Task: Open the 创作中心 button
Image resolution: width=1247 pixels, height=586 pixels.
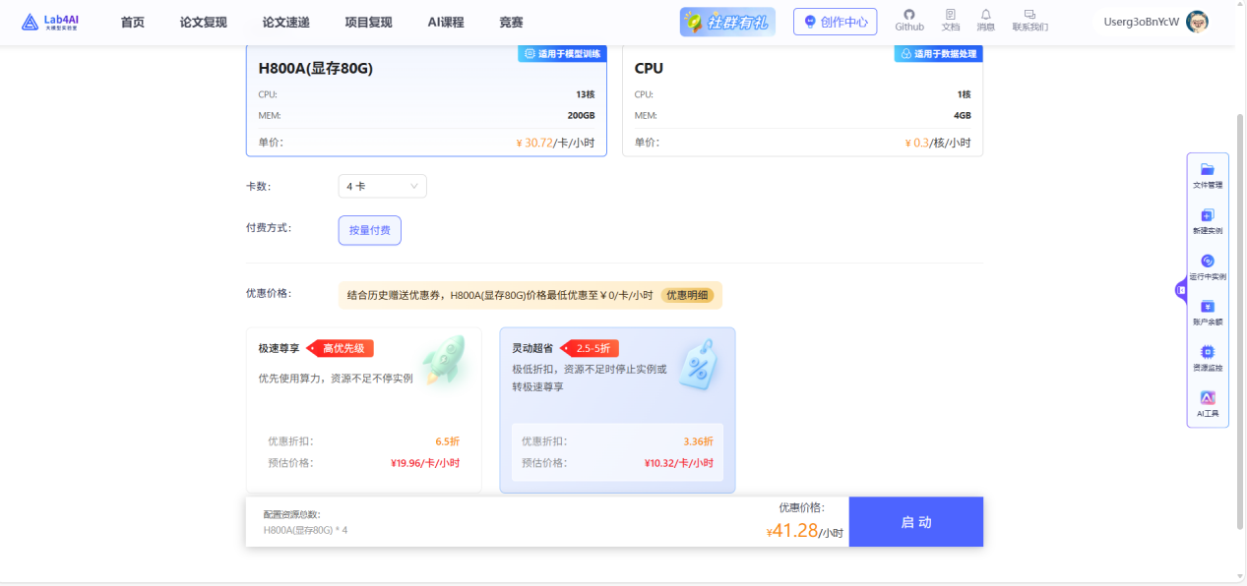Action: tap(835, 22)
